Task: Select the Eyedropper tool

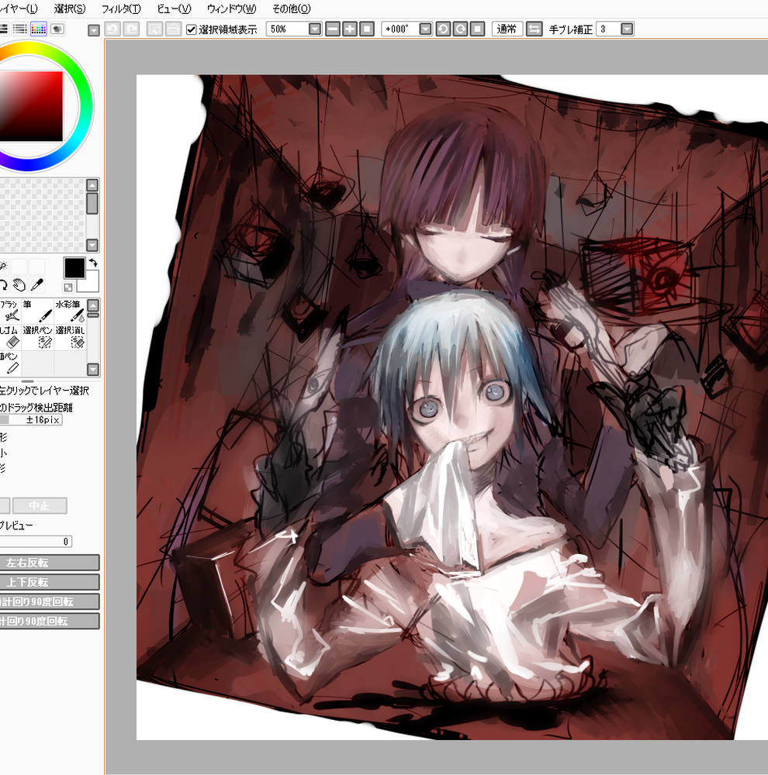Action: click(x=36, y=285)
